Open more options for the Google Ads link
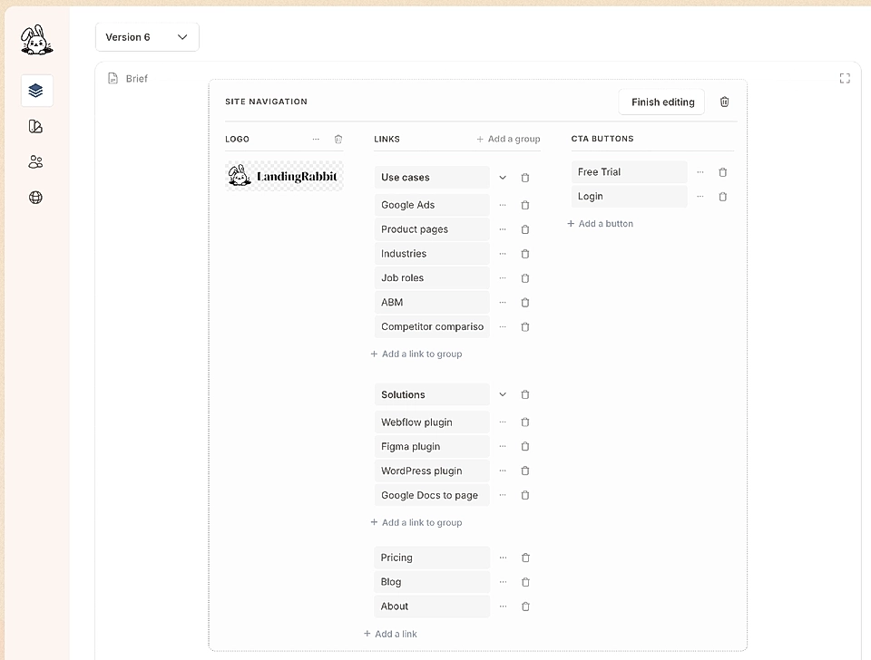Screen dimensions: 871x660 [504, 205]
